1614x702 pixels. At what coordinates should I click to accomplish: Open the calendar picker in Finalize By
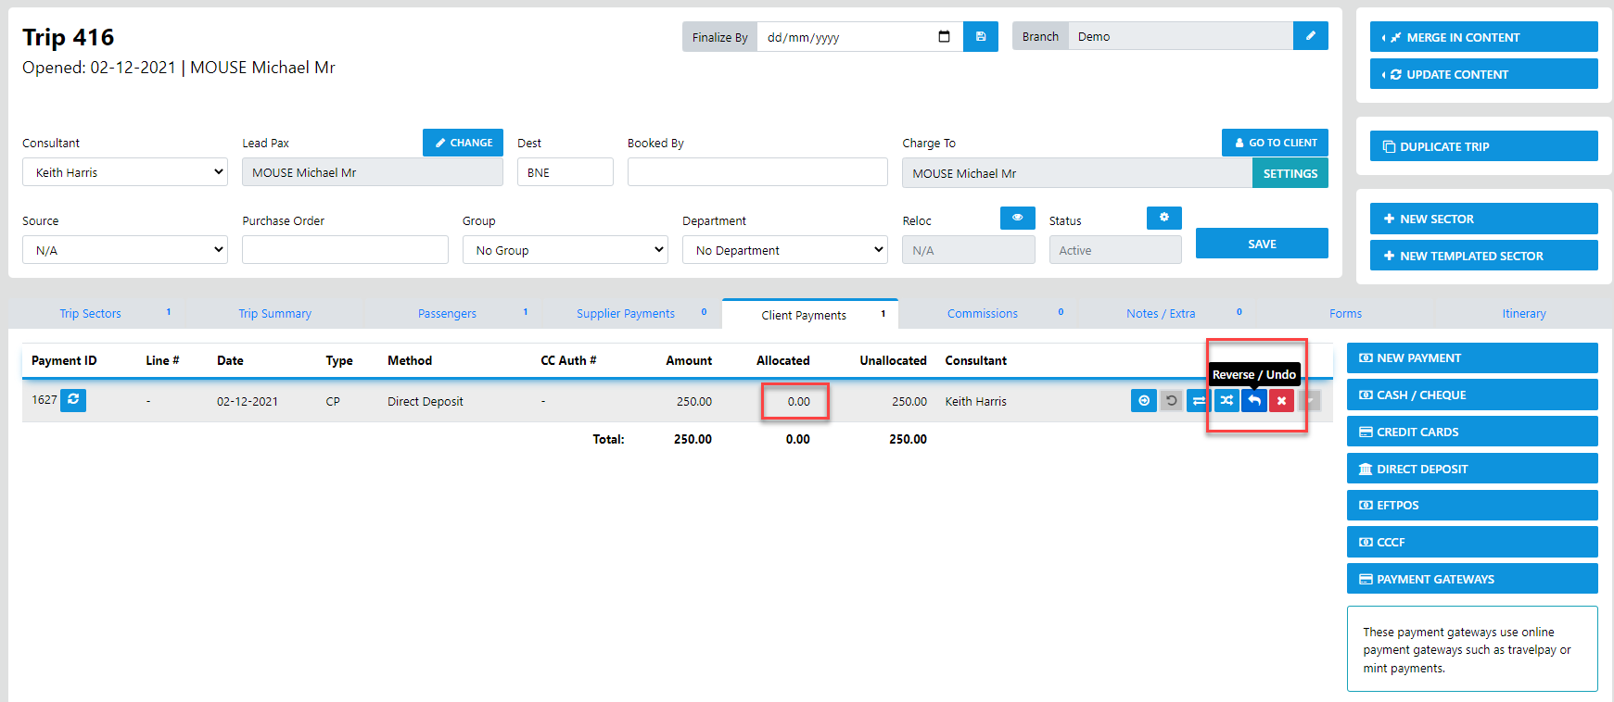point(944,37)
